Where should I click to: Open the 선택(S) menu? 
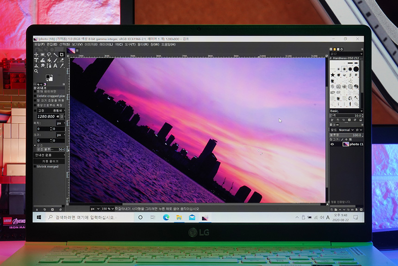[x=64, y=44]
